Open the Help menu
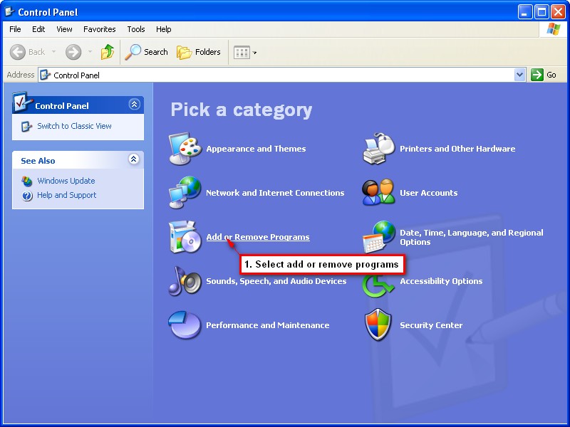The image size is (570, 427). coord(164,29)
